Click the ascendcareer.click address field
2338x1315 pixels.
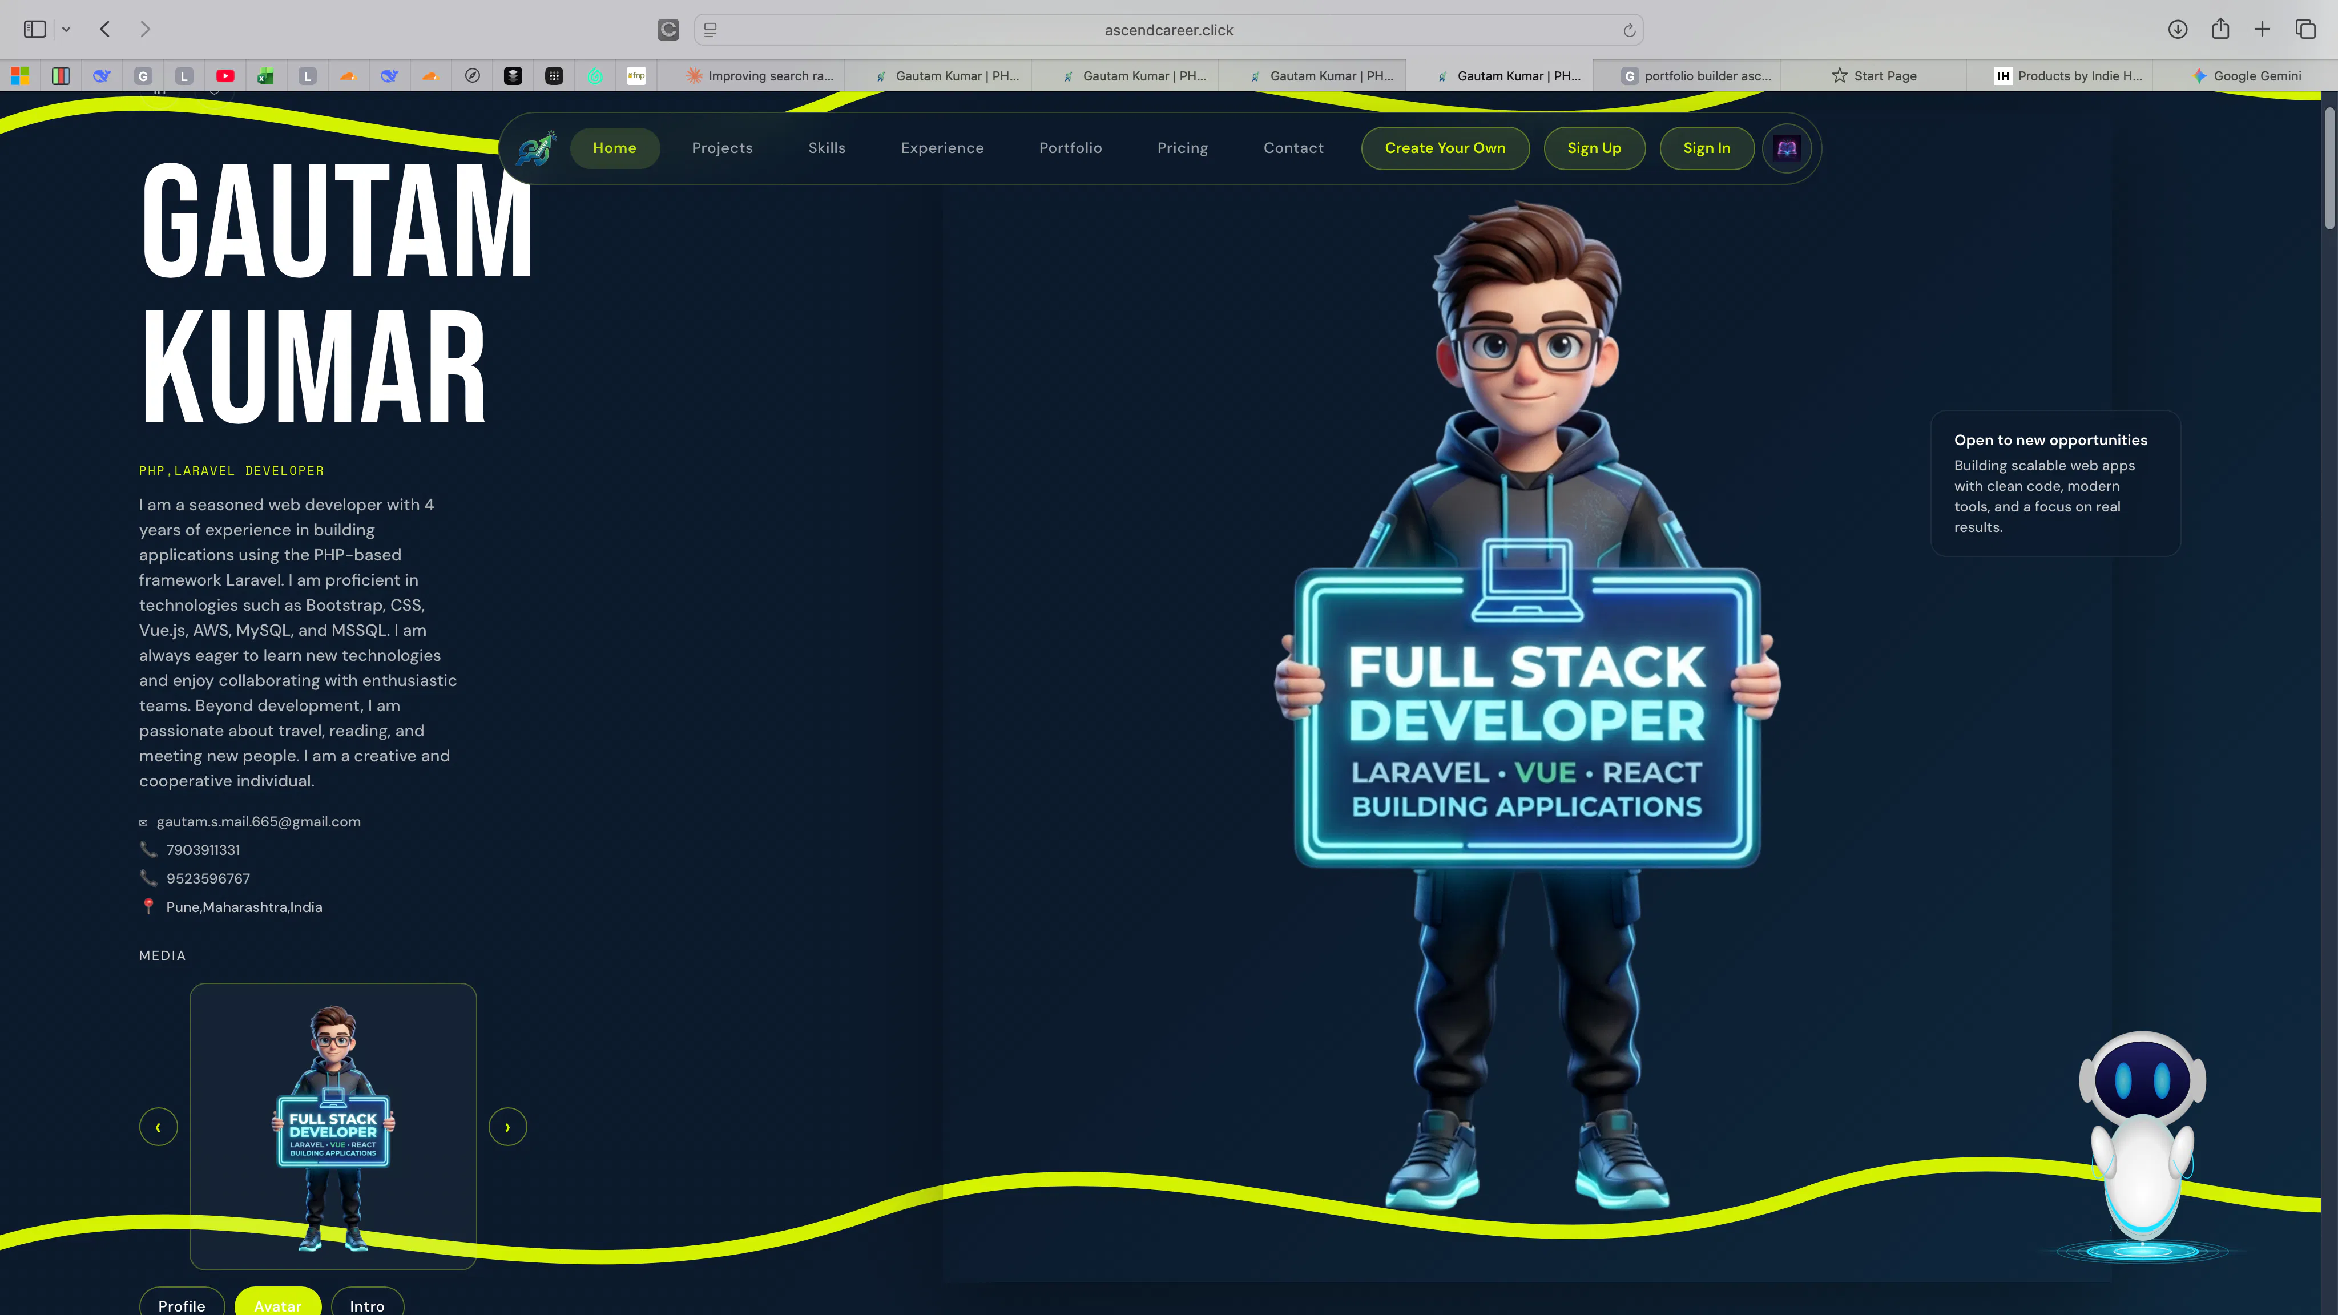pyautogui.click(x=1168, y=30)
